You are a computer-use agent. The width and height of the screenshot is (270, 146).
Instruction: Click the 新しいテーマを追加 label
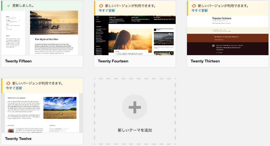coord(135,130)
